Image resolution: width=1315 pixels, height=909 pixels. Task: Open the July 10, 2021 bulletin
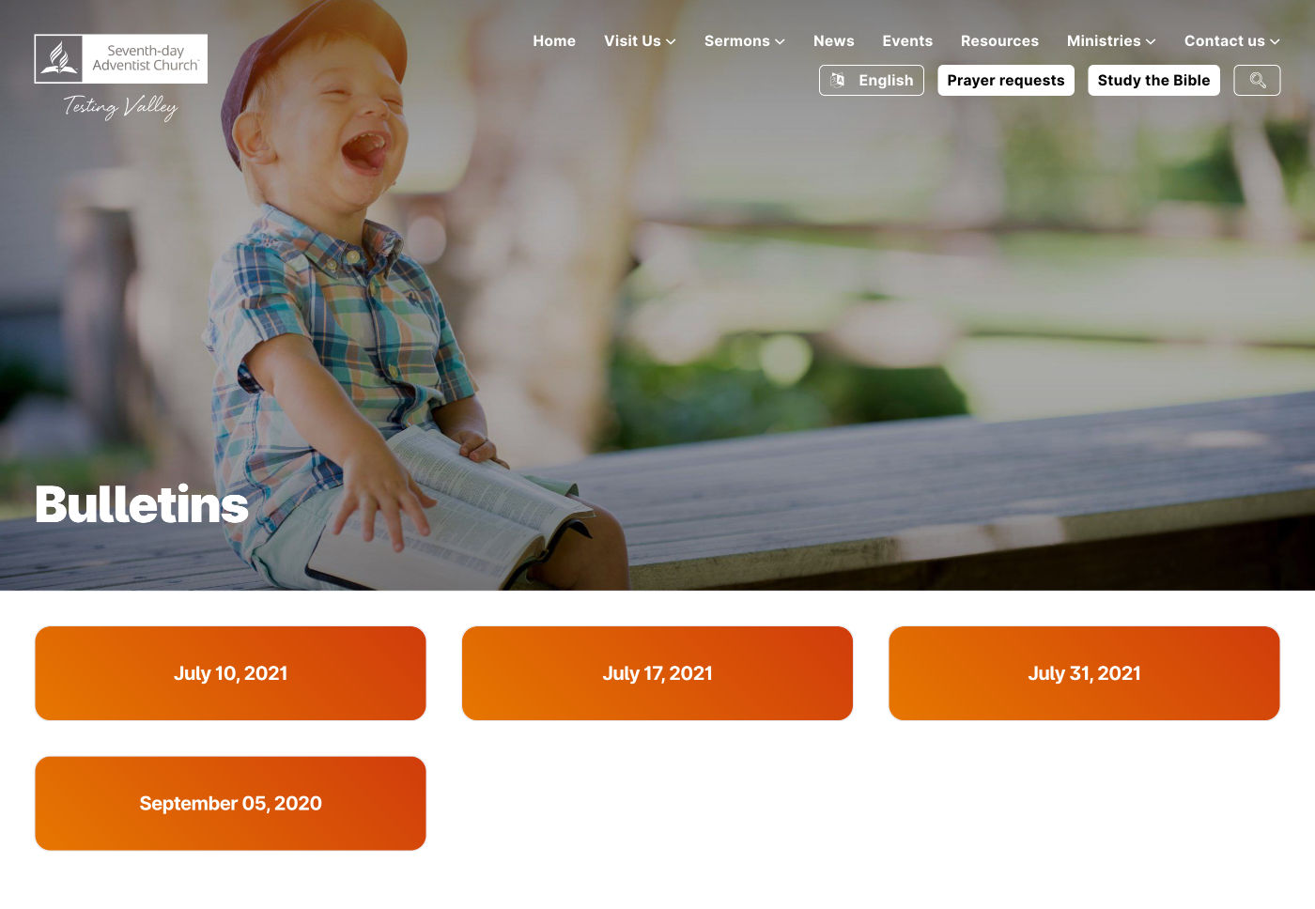[x=230, y=673]
